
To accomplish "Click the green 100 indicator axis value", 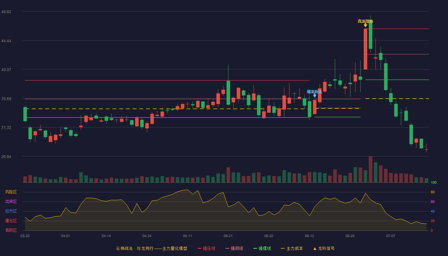I will coord(434,182).
